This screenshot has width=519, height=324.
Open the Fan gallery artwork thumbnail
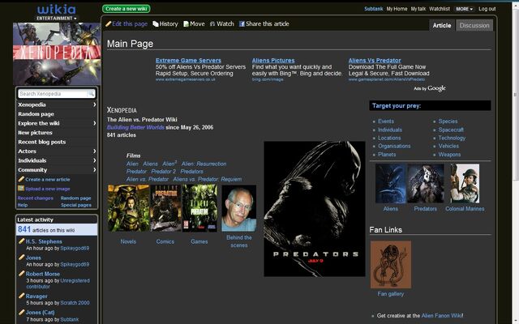click(x=391, y=265)
